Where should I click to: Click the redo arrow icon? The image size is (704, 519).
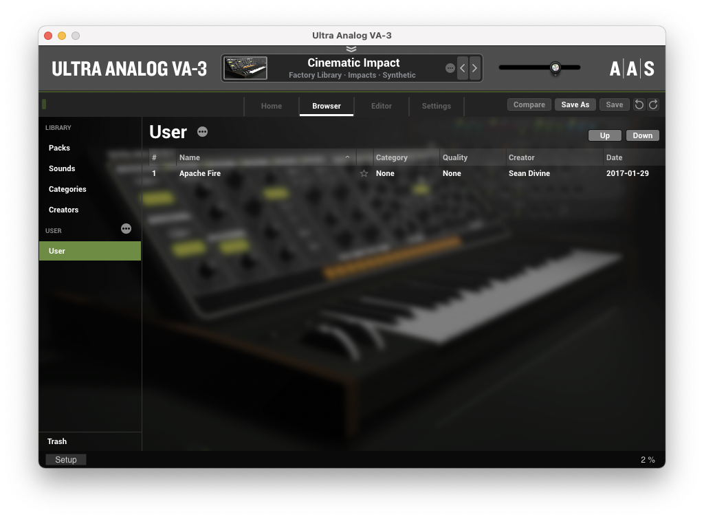[x=653, y=104]
